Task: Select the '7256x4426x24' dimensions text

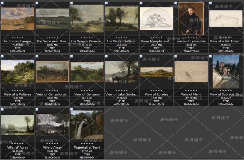Action: coord(18,157)
